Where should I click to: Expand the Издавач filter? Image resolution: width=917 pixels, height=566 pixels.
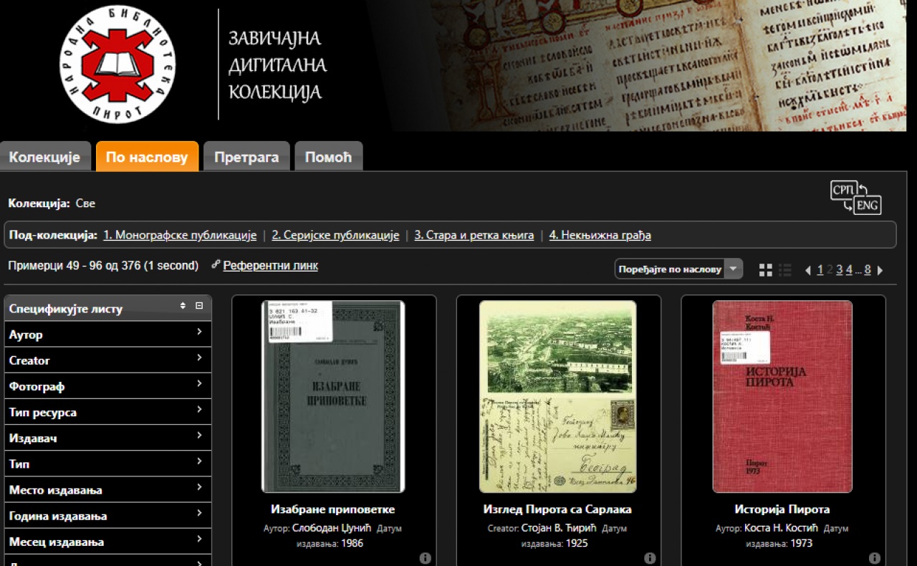199,436
